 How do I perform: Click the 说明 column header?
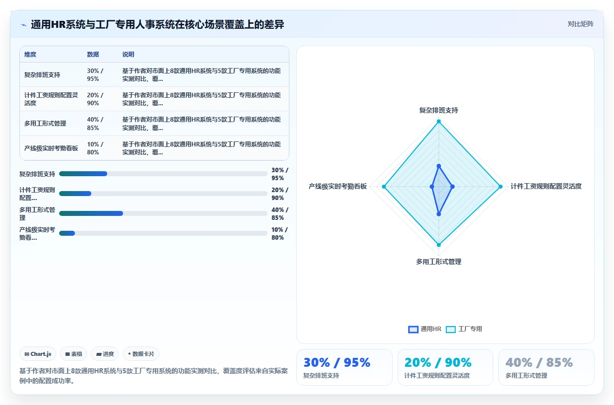129,55
